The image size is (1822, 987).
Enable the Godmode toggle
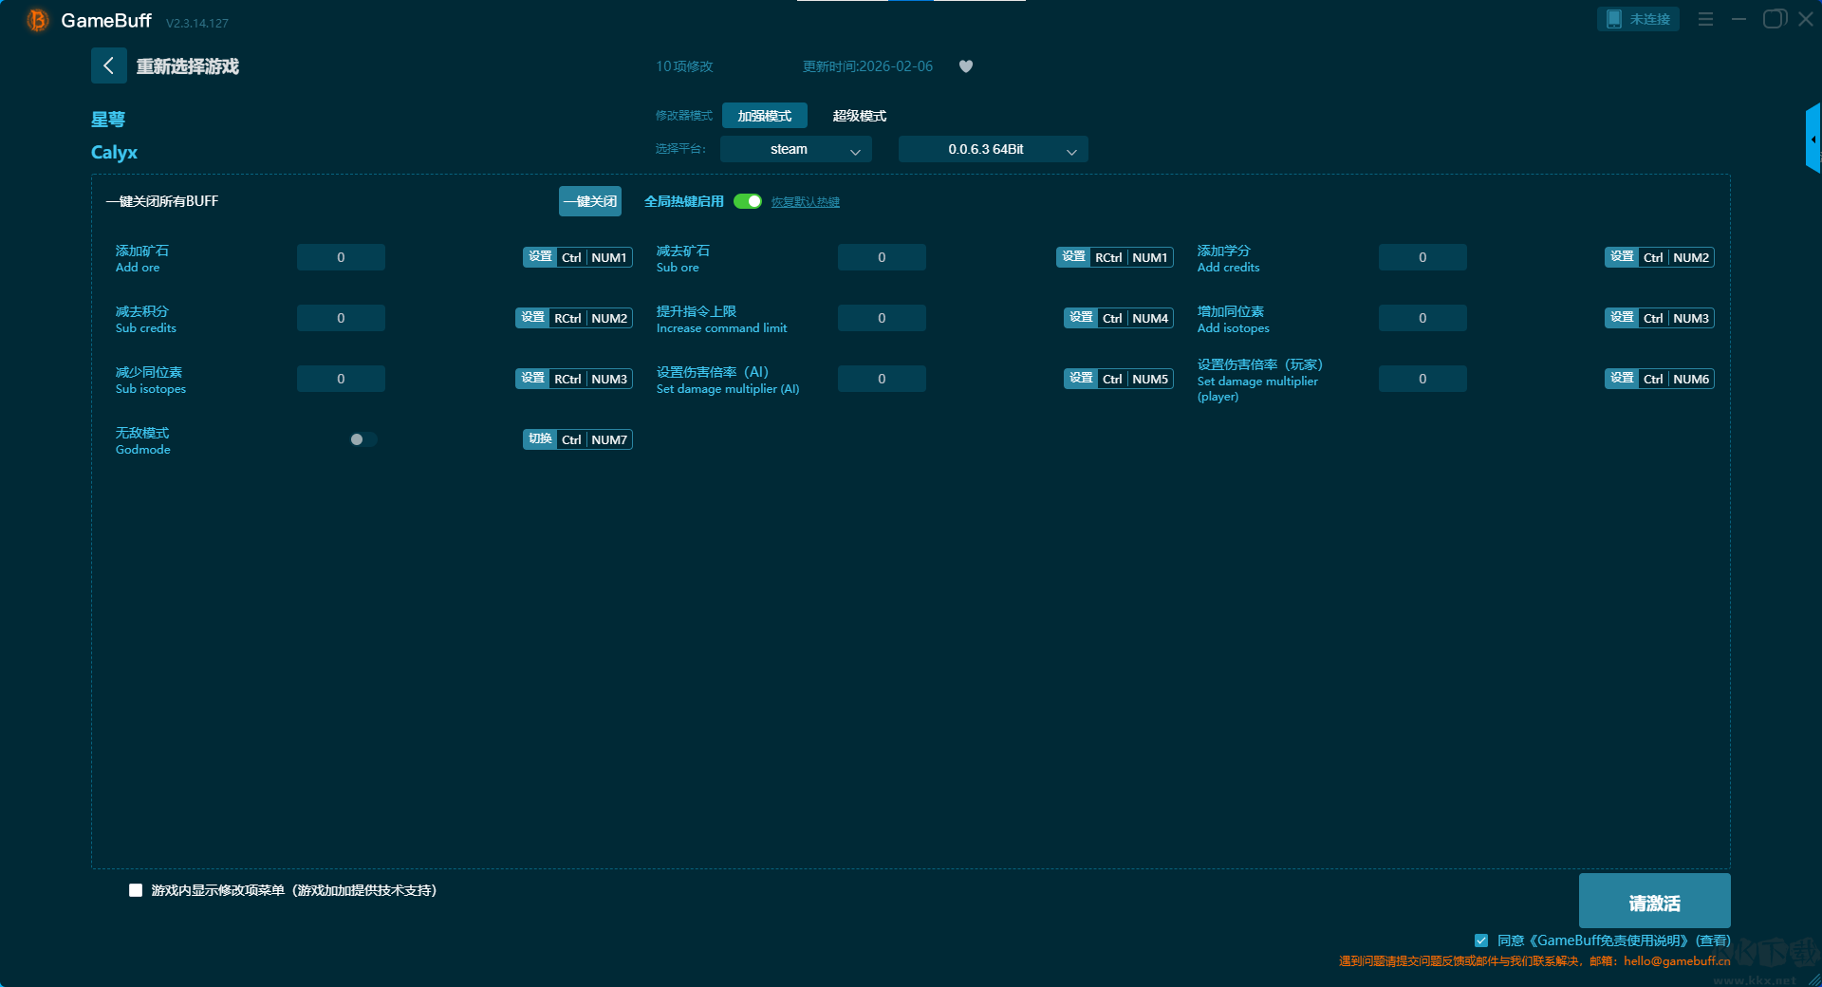pyautogui.click(x=363, y=439)
